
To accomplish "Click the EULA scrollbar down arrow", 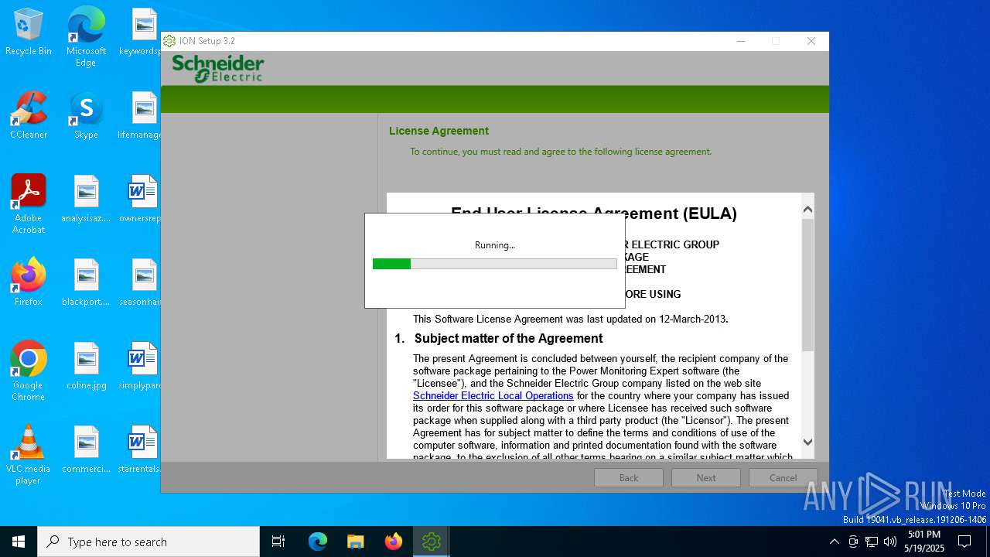I will click(807, 442).
